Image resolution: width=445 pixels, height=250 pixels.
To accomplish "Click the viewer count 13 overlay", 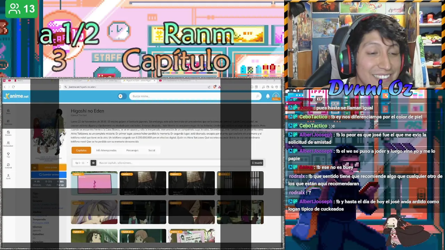I will (x=22, y=8).
